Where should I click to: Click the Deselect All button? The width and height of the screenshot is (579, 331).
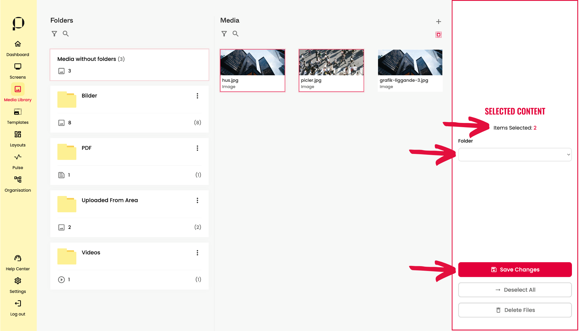coord(515,290)
